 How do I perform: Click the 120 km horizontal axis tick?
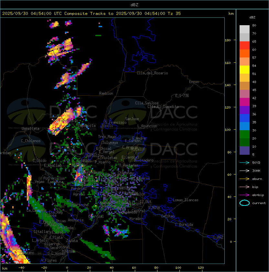[x=201, y=268]
